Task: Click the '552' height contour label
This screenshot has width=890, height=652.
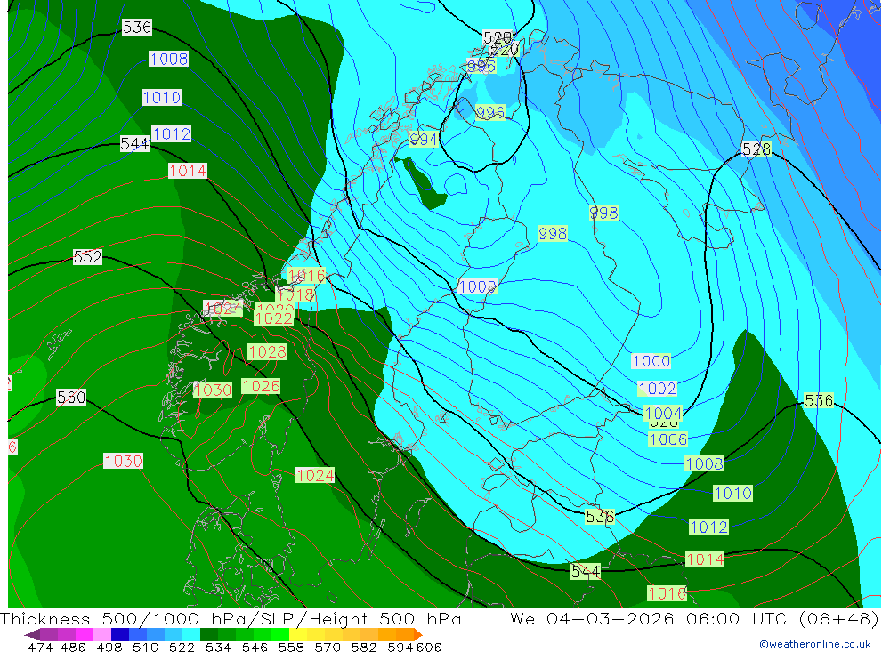Action: [x=87, y=257]
